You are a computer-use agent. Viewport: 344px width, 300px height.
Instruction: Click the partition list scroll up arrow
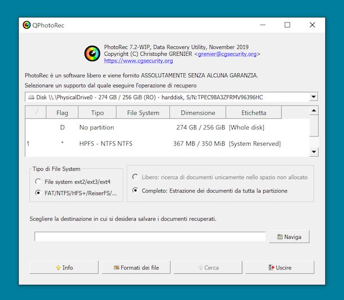[x=314, y=111]
